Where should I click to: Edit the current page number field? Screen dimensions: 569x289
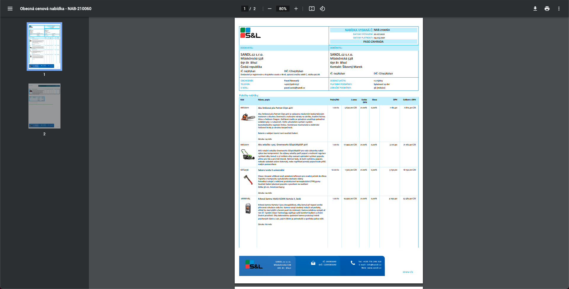coord(244,9)
